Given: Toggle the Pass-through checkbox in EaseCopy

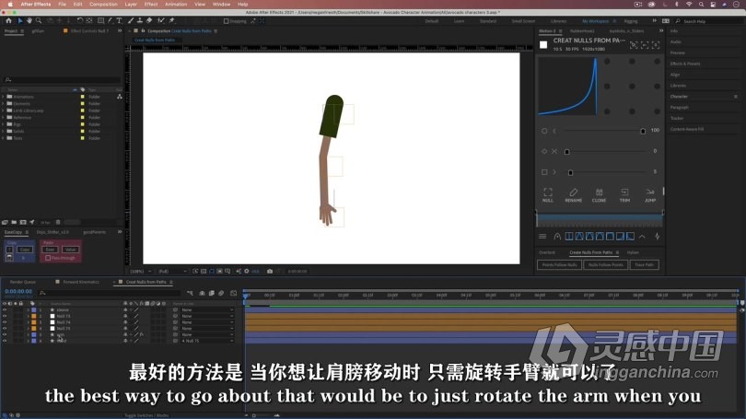Looking at the screenshot, I should click(x=48, y=258).
